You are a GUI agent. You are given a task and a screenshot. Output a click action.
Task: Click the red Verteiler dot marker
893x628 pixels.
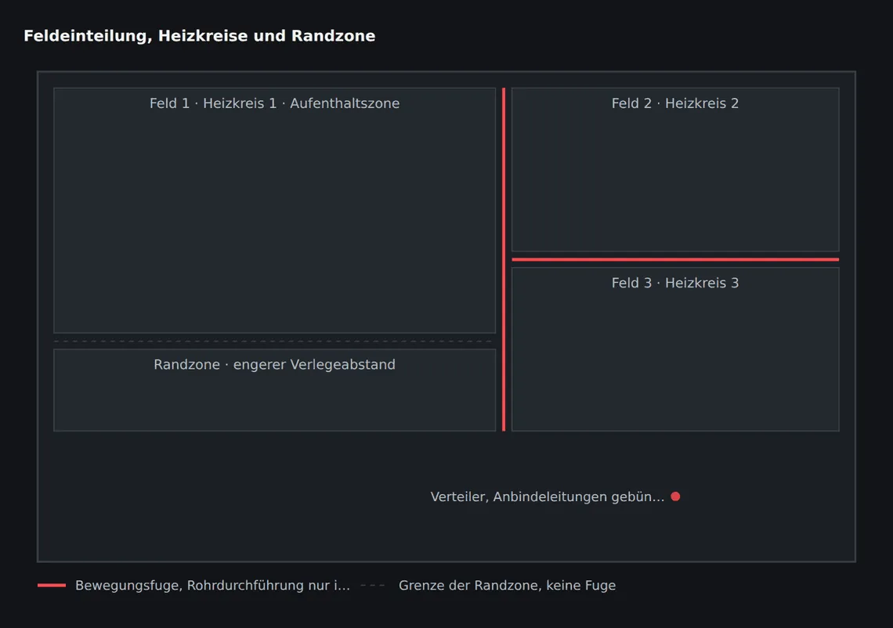click(x=675, y=496)
